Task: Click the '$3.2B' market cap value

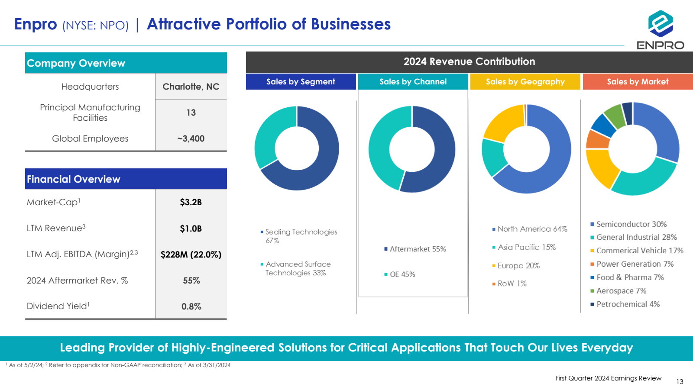Action: tap(191, 202)
